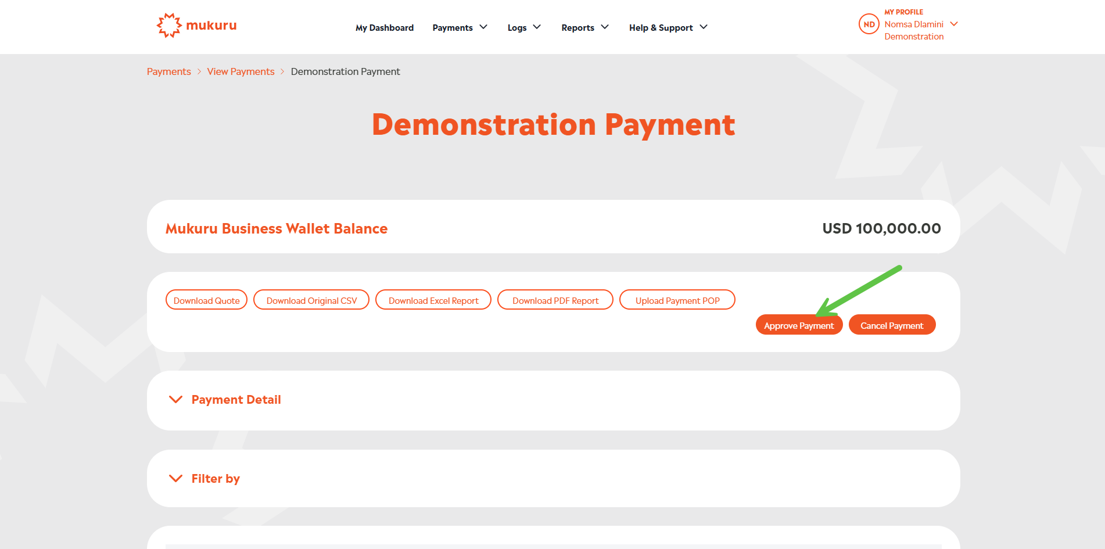Click Download Original CSV
The image size is (1105, 549).
[311, 300]
